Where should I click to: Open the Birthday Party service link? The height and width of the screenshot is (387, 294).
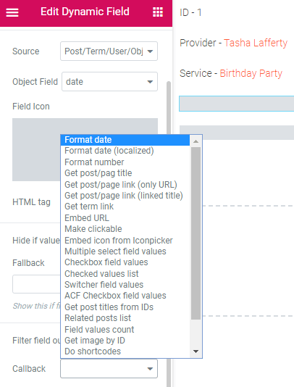coord(251,73)
